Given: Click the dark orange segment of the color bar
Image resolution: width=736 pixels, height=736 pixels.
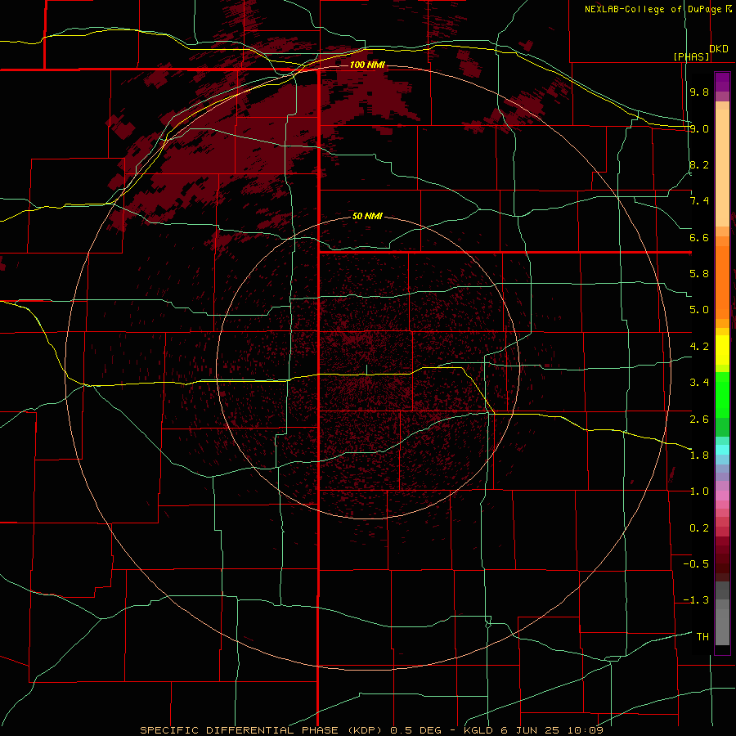Looking at the screenshot, I should click(722, 282).
